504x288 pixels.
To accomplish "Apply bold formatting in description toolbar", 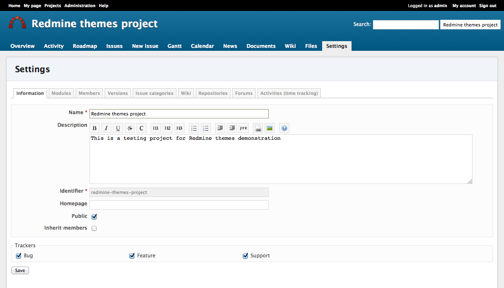I will pos(94,128).
